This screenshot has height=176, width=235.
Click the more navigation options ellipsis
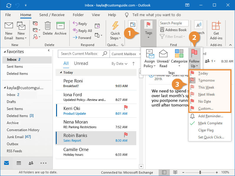pyautogui.click(x=43, y=163)
